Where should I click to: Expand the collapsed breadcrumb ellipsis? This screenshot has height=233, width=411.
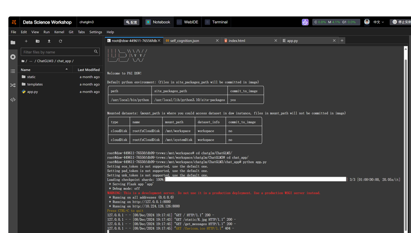31,61
